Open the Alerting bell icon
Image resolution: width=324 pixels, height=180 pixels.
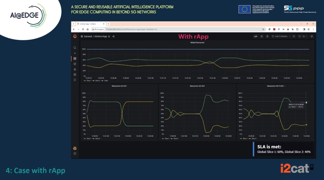75,69
